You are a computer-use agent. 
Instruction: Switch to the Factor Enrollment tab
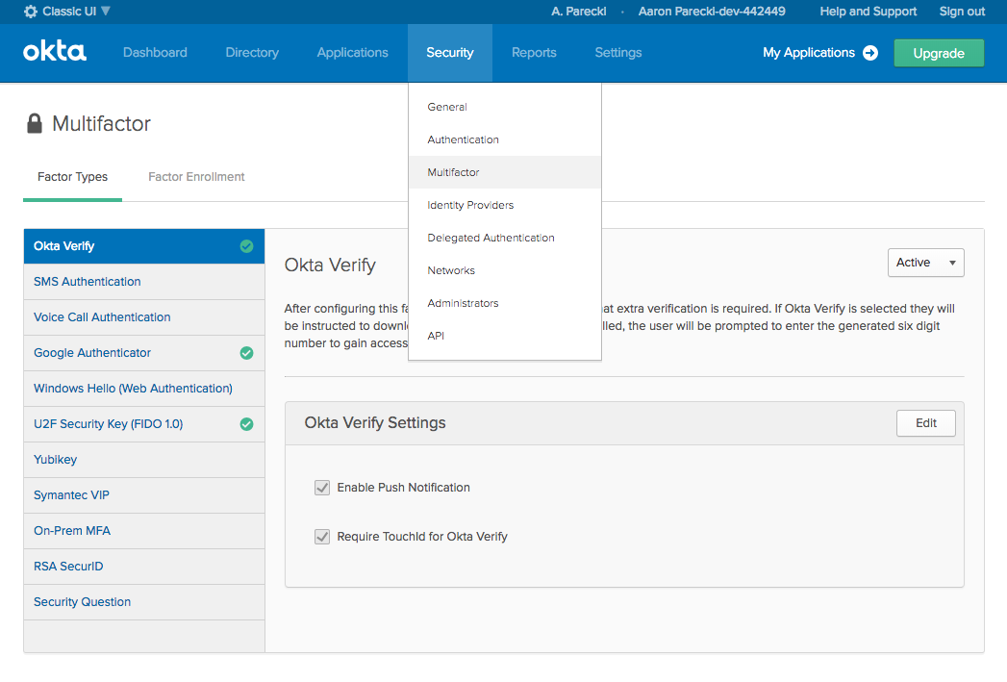pyautogui.click(x=196, y=177)
